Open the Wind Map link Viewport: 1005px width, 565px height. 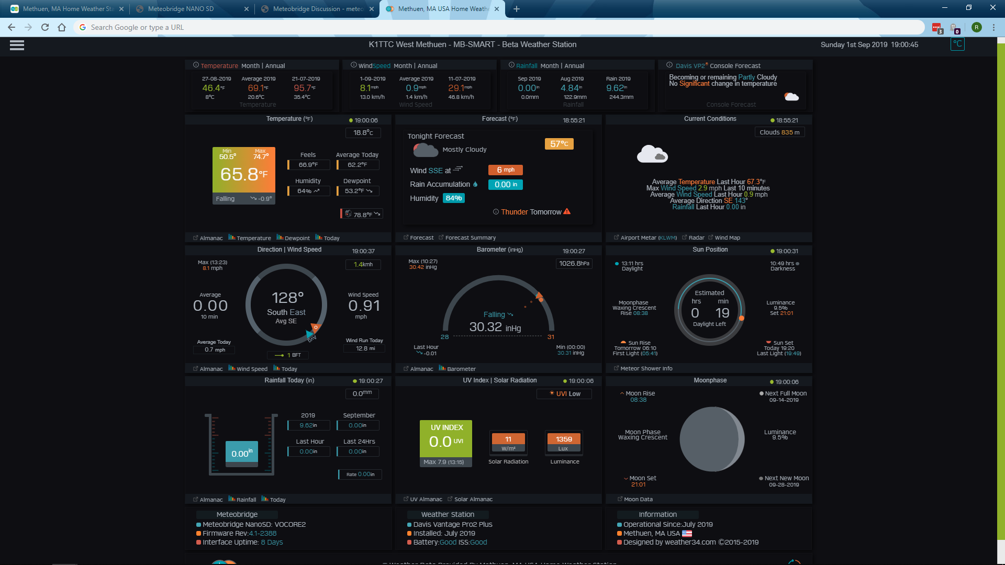[727, 238]
